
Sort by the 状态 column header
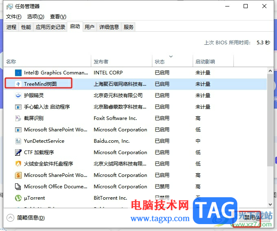point(172,61)
